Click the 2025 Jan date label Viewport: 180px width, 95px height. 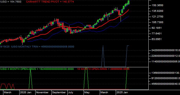122,92
